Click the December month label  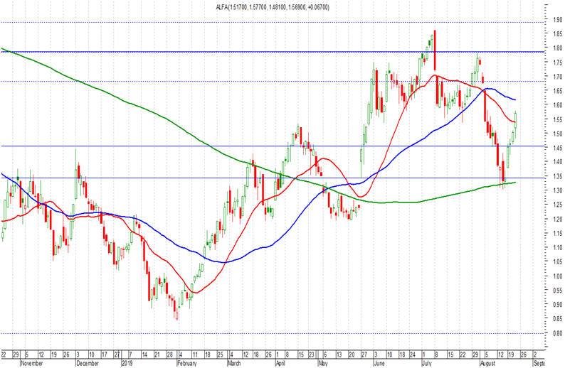tap(88, 363)
